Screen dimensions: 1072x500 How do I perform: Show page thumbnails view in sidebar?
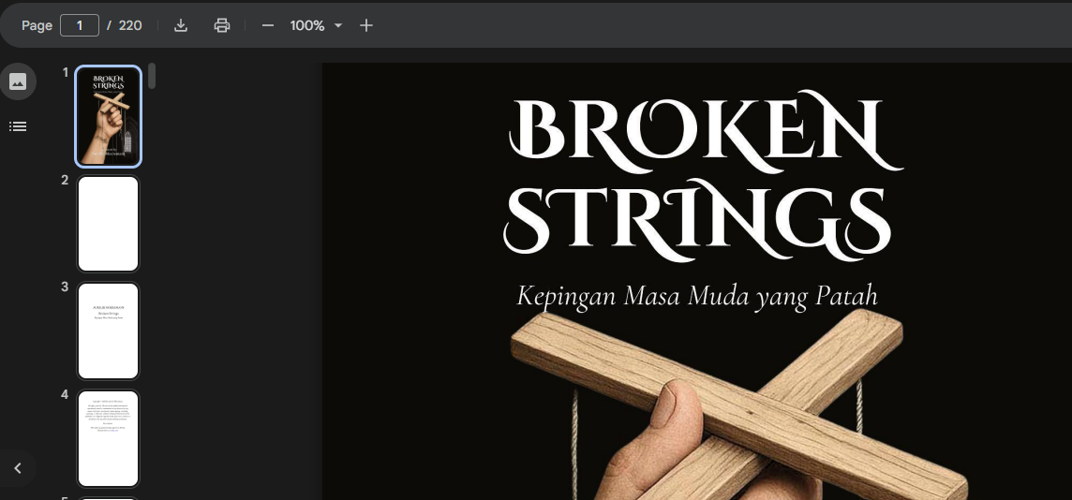18,82
